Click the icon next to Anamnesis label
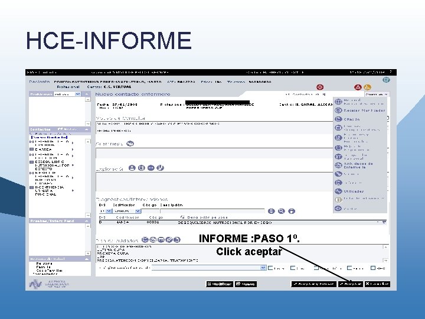 point(130,144)
